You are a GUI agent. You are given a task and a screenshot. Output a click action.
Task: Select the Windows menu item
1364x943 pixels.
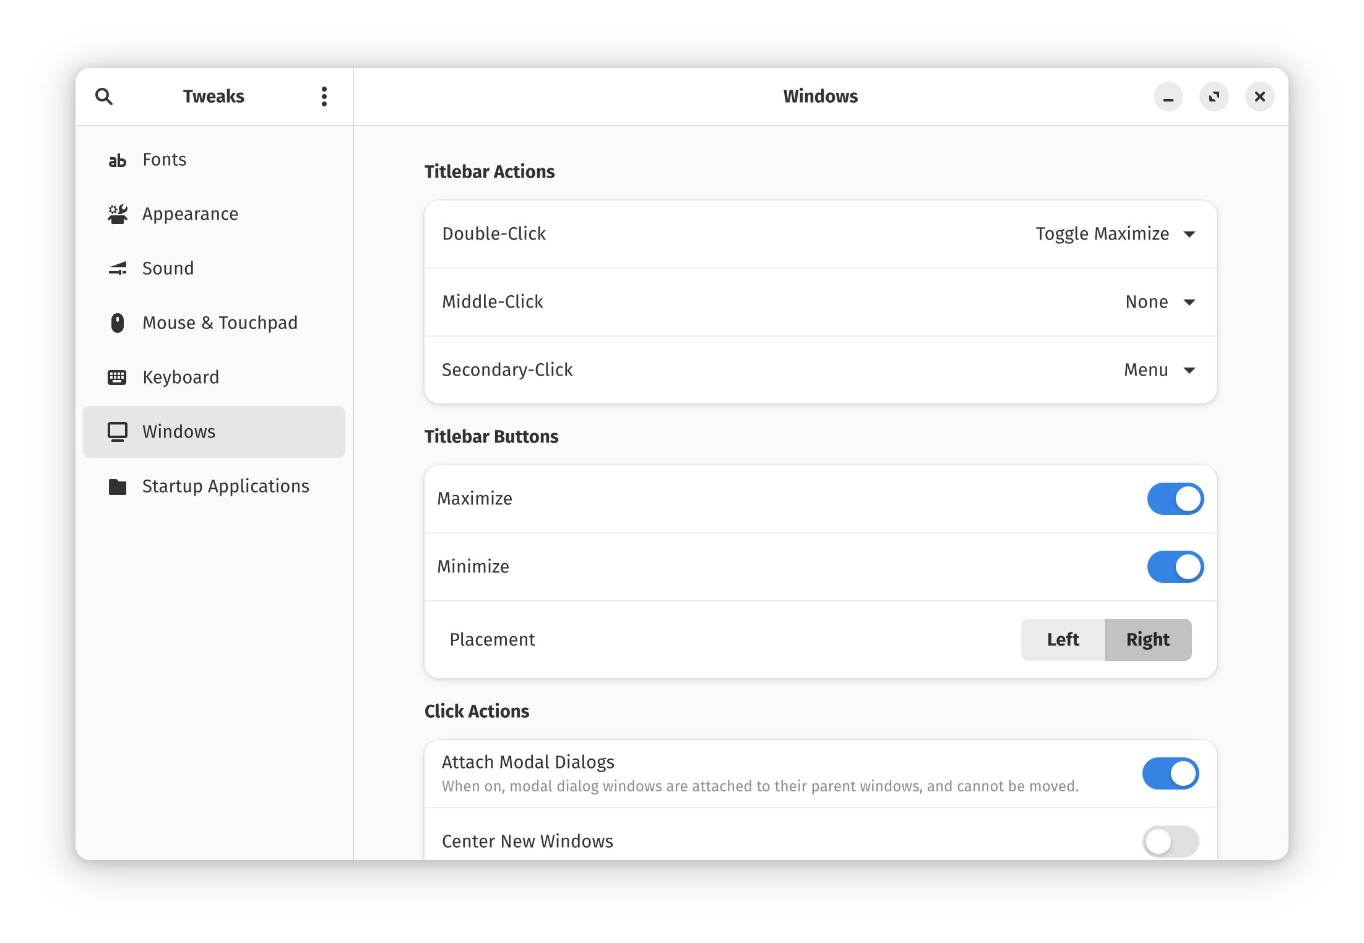pyautogui.click(x=214, y=430)
